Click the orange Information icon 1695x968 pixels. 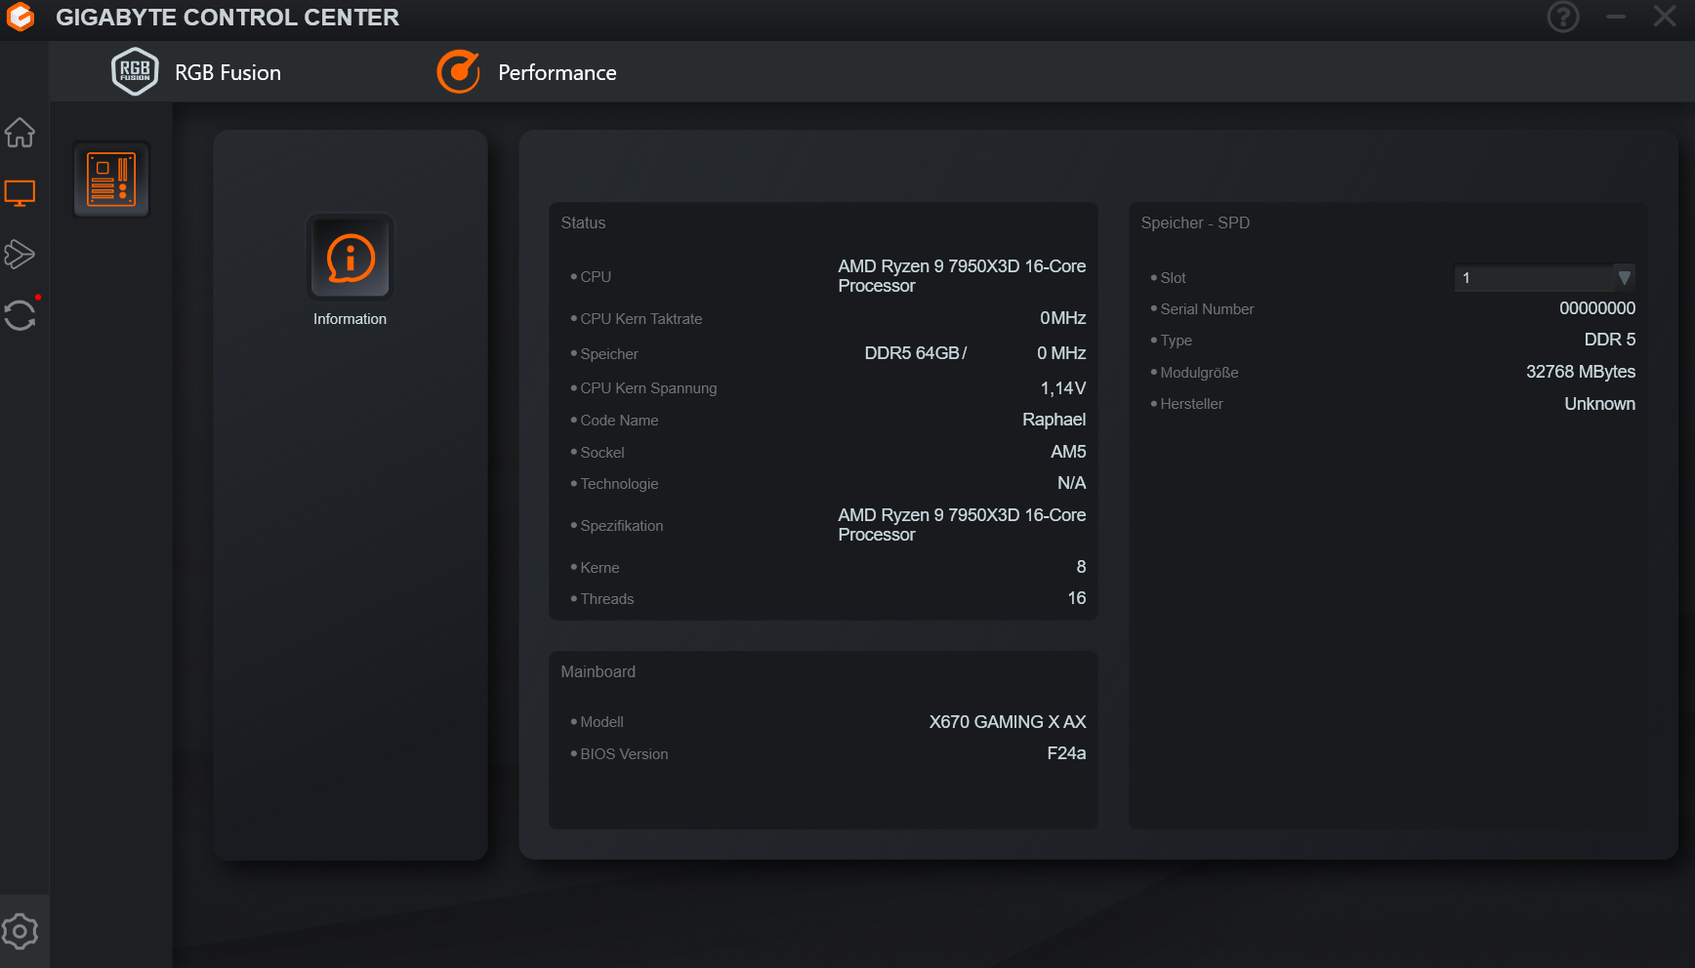pyautogui.click(x=351, y=258)
